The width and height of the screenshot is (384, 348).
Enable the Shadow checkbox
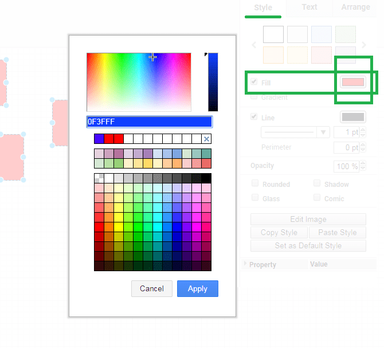click(317, 183)
